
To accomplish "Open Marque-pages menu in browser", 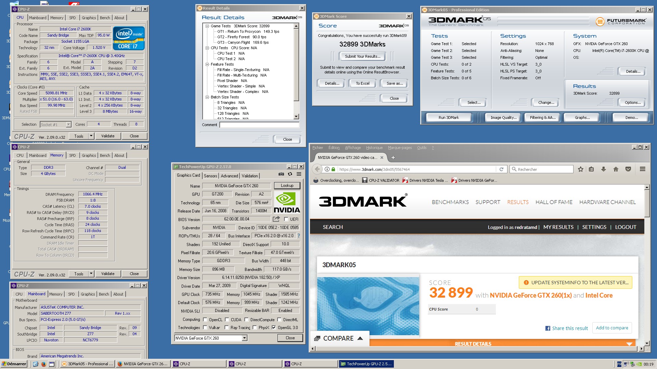I will (x=400, y=148).
